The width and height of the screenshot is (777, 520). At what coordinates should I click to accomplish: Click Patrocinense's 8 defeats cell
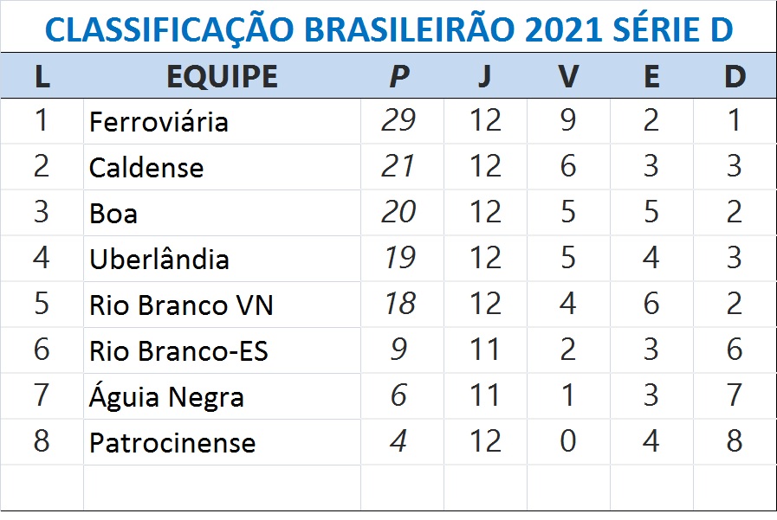[x=734, y=442]
